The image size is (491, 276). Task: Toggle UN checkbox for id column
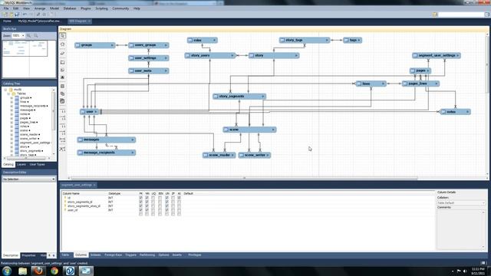[167, 198]
